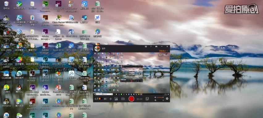Click the 00:00 recording timer
Screen dimensions: 263x118
(140, 99)
